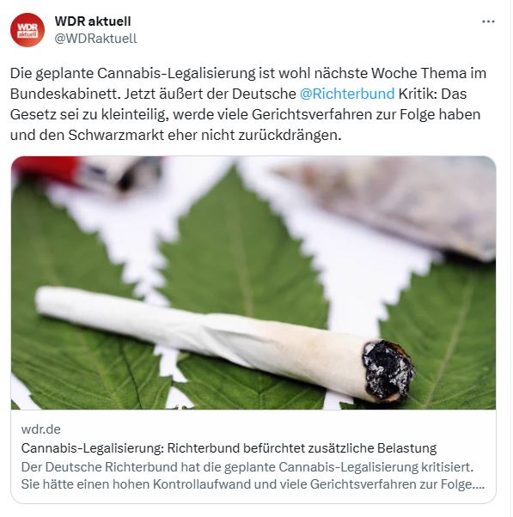
Task: Select the card description starting 'Der Deutsche Richterbund'
Action: click(x=253, y=476)
